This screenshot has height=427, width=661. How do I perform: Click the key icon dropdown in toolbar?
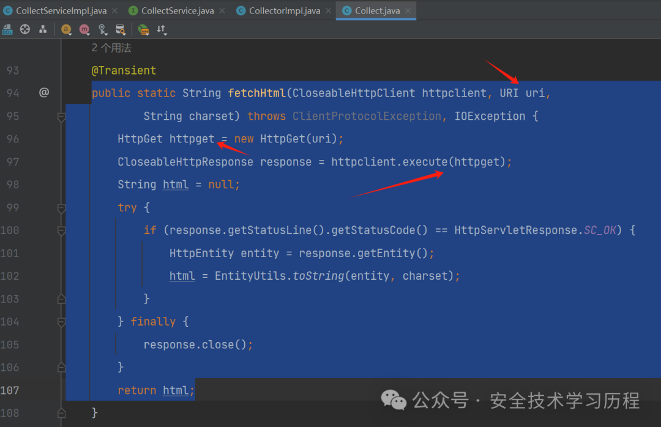click(x=102, y=29)
